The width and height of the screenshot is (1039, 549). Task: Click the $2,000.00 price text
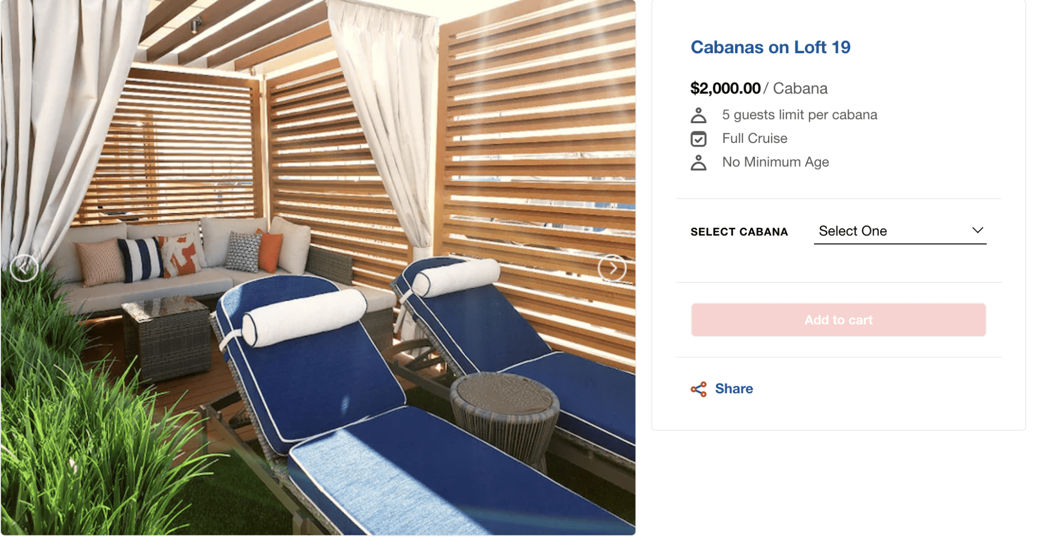pyautogui.click(x=725, y=88)
